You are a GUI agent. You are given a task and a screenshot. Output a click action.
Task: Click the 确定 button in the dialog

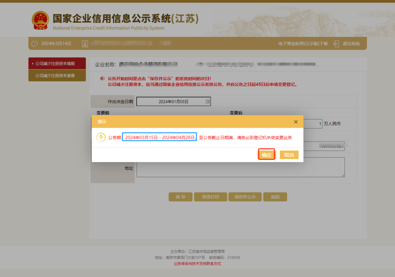click(x=267, y=154)
